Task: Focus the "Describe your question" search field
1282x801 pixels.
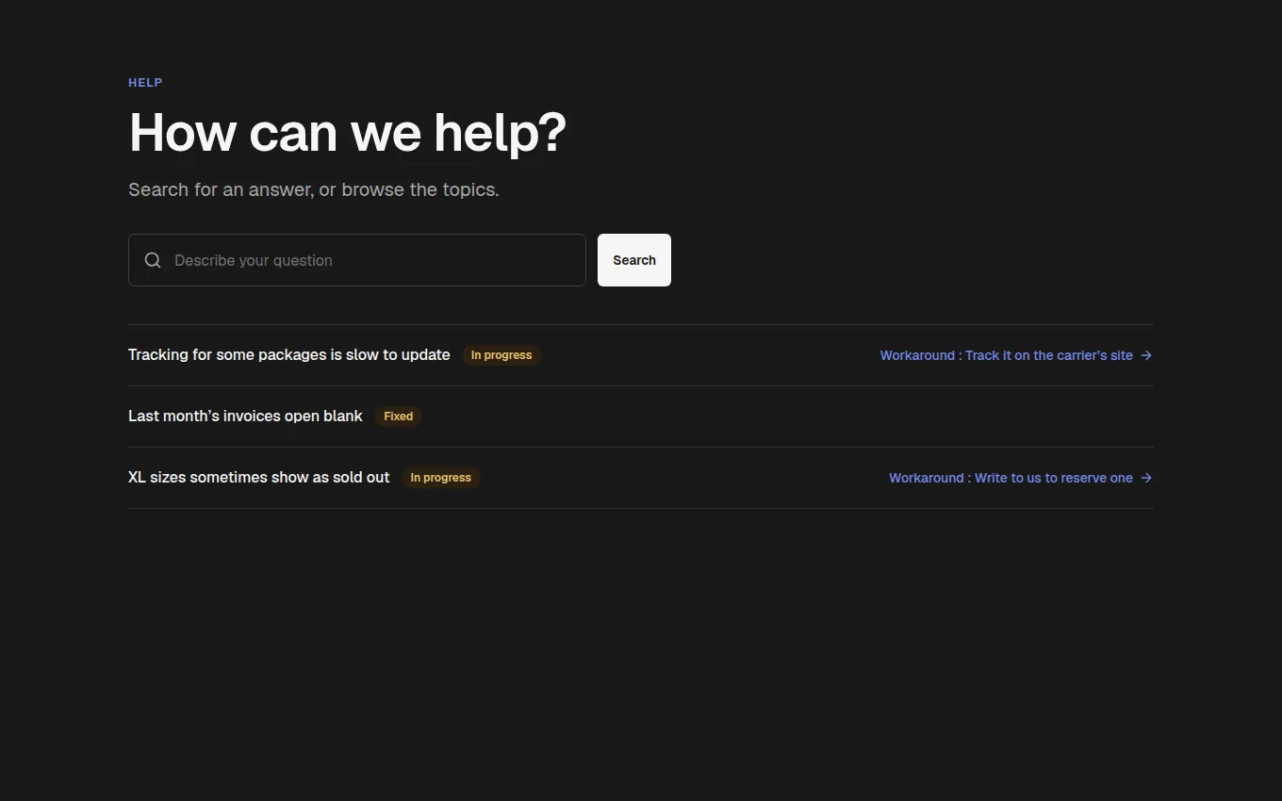Action: [357, 260]
